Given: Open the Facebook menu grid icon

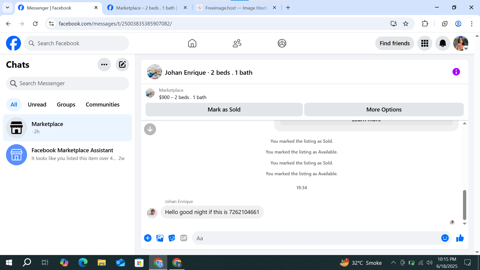Looking at the screenshot, I should click(424, 43).
